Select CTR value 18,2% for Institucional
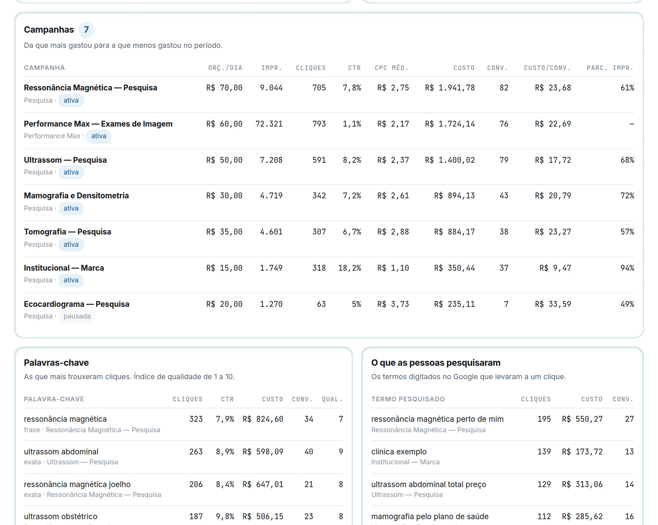The width and height of the screenshot is (658, 525). point(349,268)
